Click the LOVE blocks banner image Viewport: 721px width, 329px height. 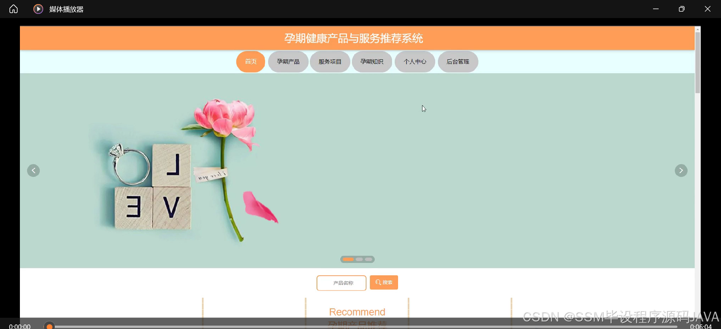(x=357, y=171)
